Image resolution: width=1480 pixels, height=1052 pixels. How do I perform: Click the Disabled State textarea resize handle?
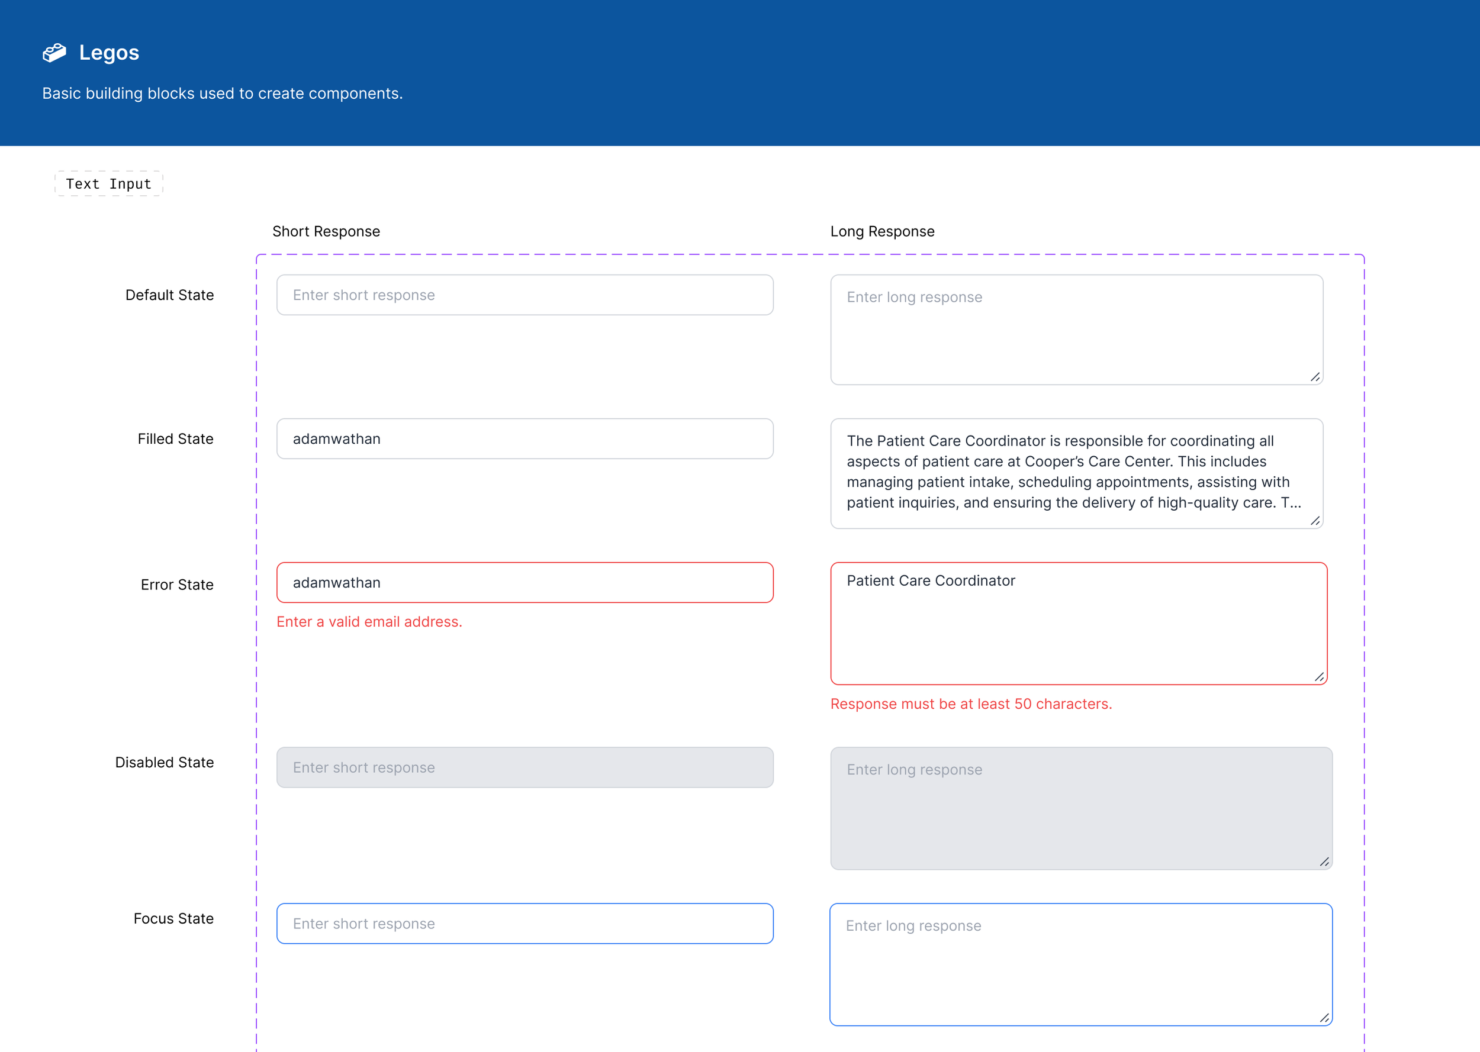pyautogui.click(x=1324, y=862)
